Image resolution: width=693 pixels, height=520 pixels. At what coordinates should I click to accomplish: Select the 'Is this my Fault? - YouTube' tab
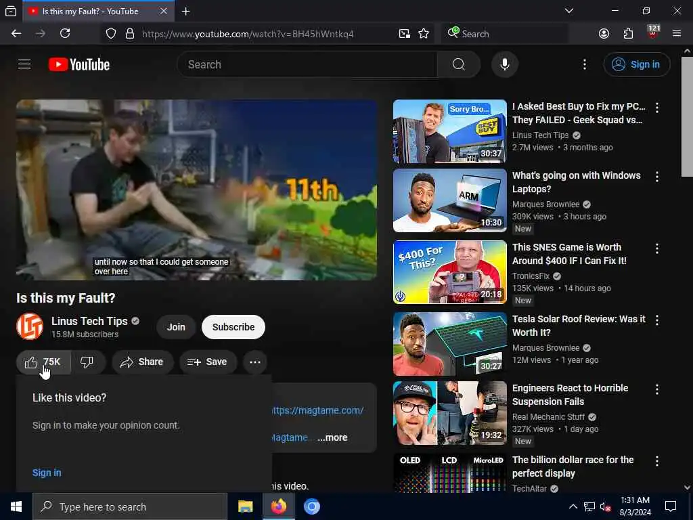pyautogui.click(x=97, y=11)
